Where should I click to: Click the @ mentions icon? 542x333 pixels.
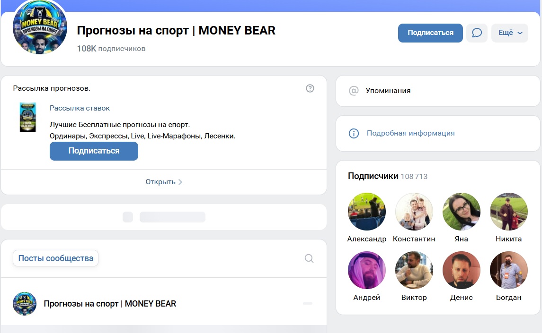tap(354, 91)
